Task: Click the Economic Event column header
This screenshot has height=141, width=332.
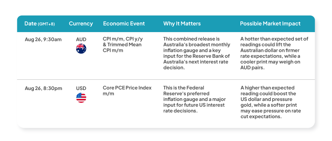Action: 124,23
